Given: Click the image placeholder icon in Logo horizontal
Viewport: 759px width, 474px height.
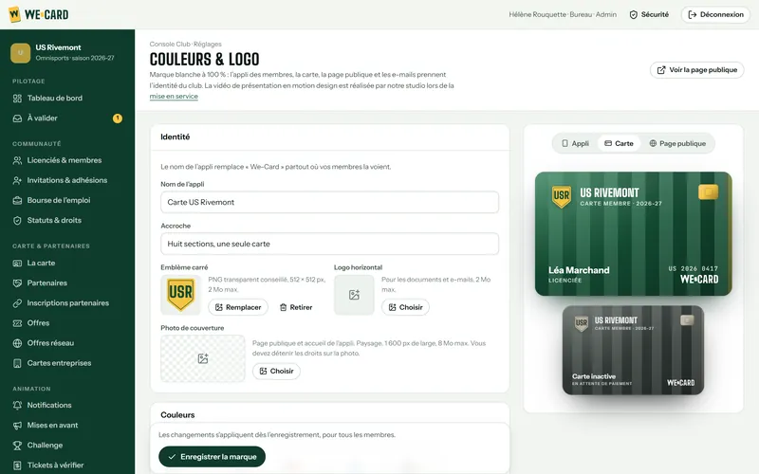Looking at the screenshot, I should pyautogui.click(x=354, y=295).
